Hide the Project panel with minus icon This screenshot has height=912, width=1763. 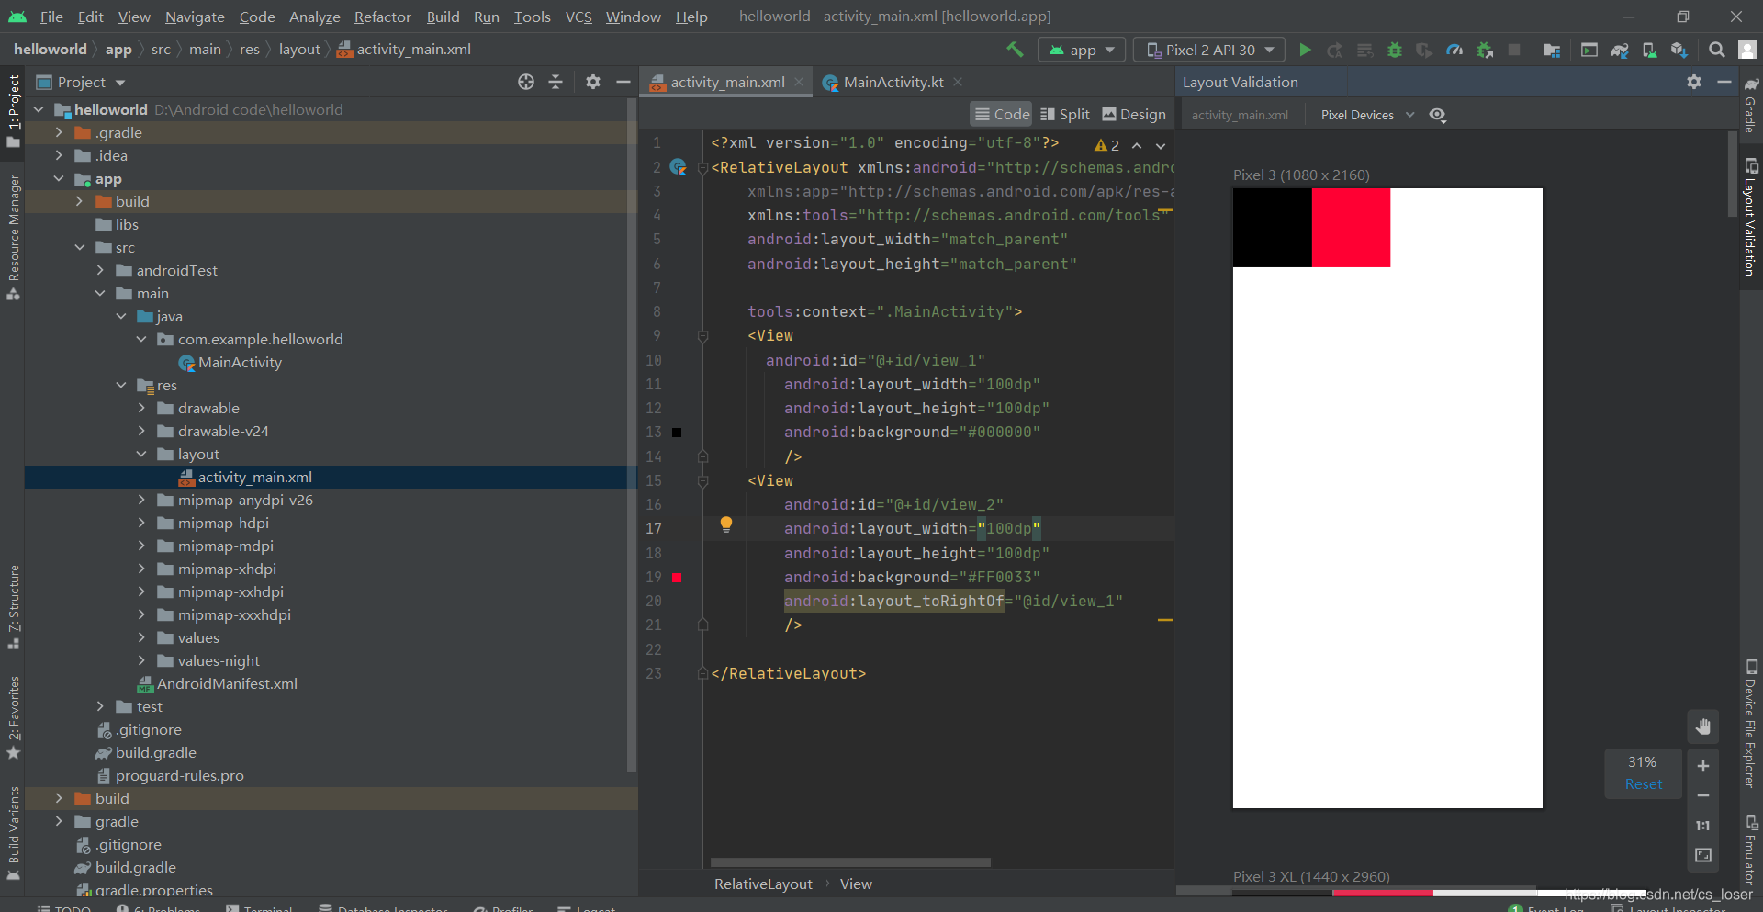[623, 82]
